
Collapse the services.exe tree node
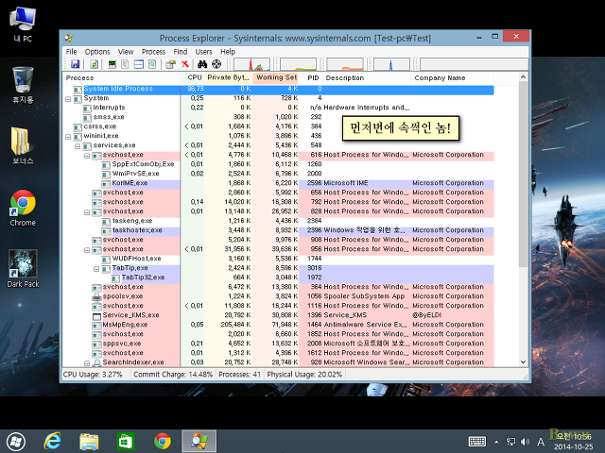tap(78, 146)
